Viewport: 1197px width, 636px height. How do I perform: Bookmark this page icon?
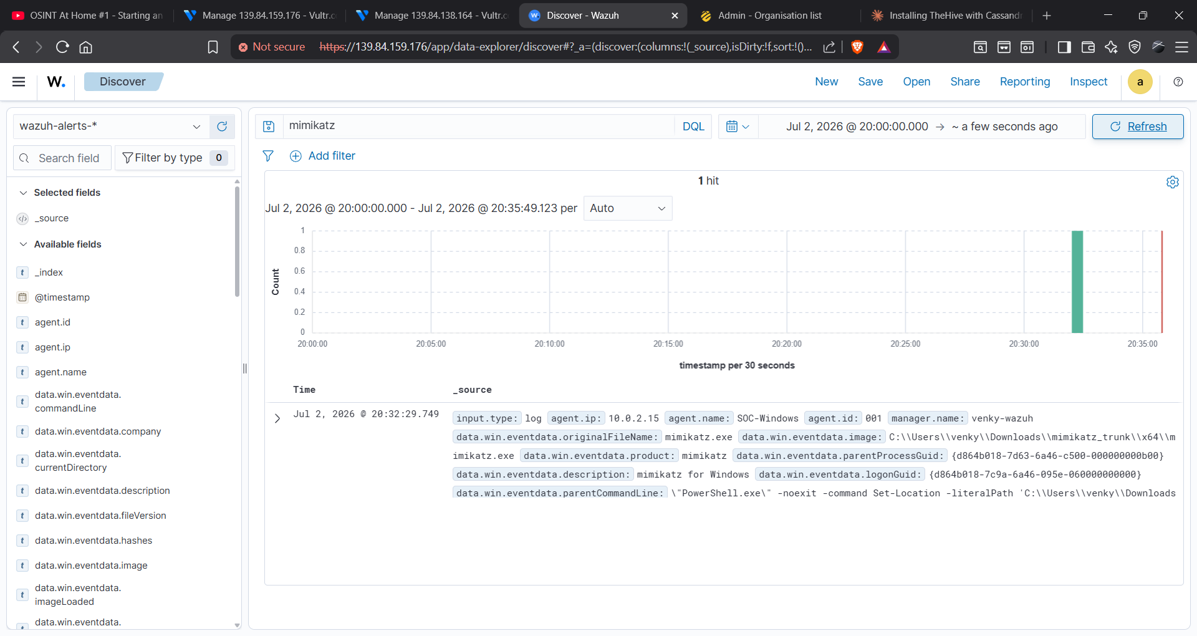[x=213, y=47]
